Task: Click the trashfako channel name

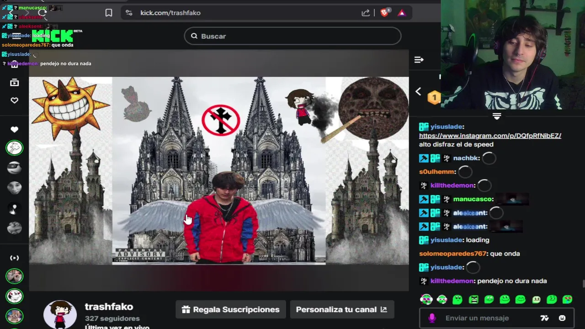Action: tap(109, 307)
